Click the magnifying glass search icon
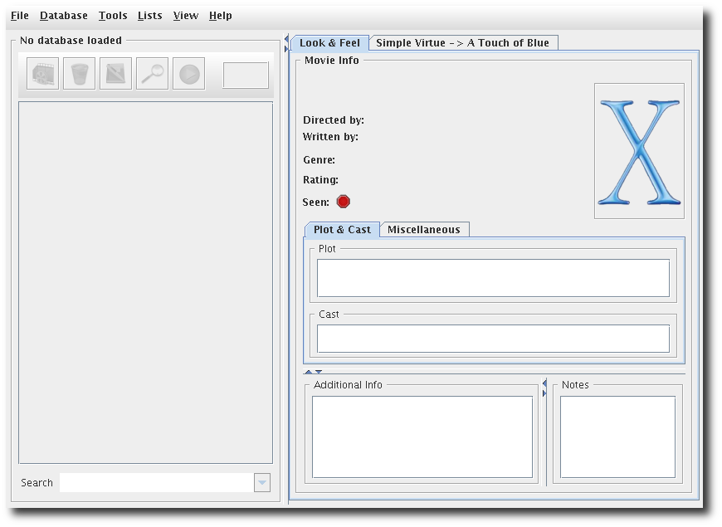Image resolution: width=722 pixels, height=527 pixels. click(153, 74)
